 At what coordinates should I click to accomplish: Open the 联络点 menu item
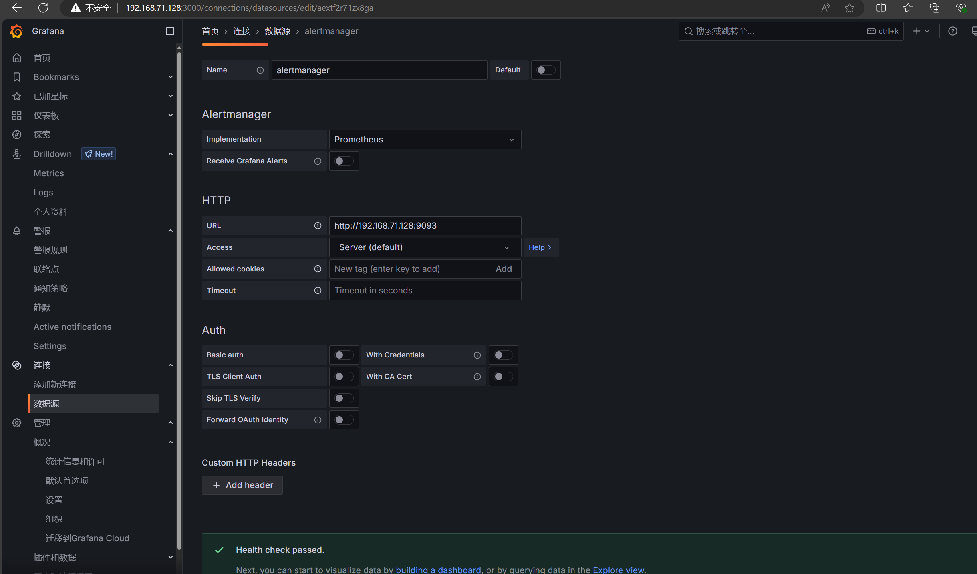[x=46, y=269]
